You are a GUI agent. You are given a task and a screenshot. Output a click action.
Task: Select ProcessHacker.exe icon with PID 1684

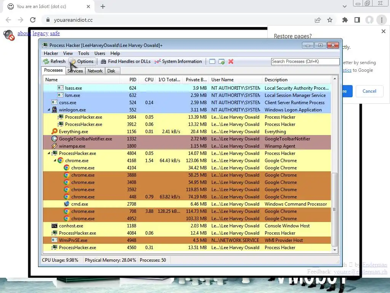coord(61,117)
